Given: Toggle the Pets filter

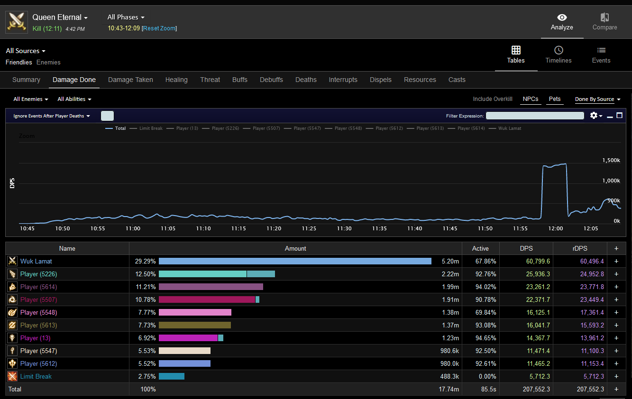Looking at the screenshot, I should tap(555, 99).
